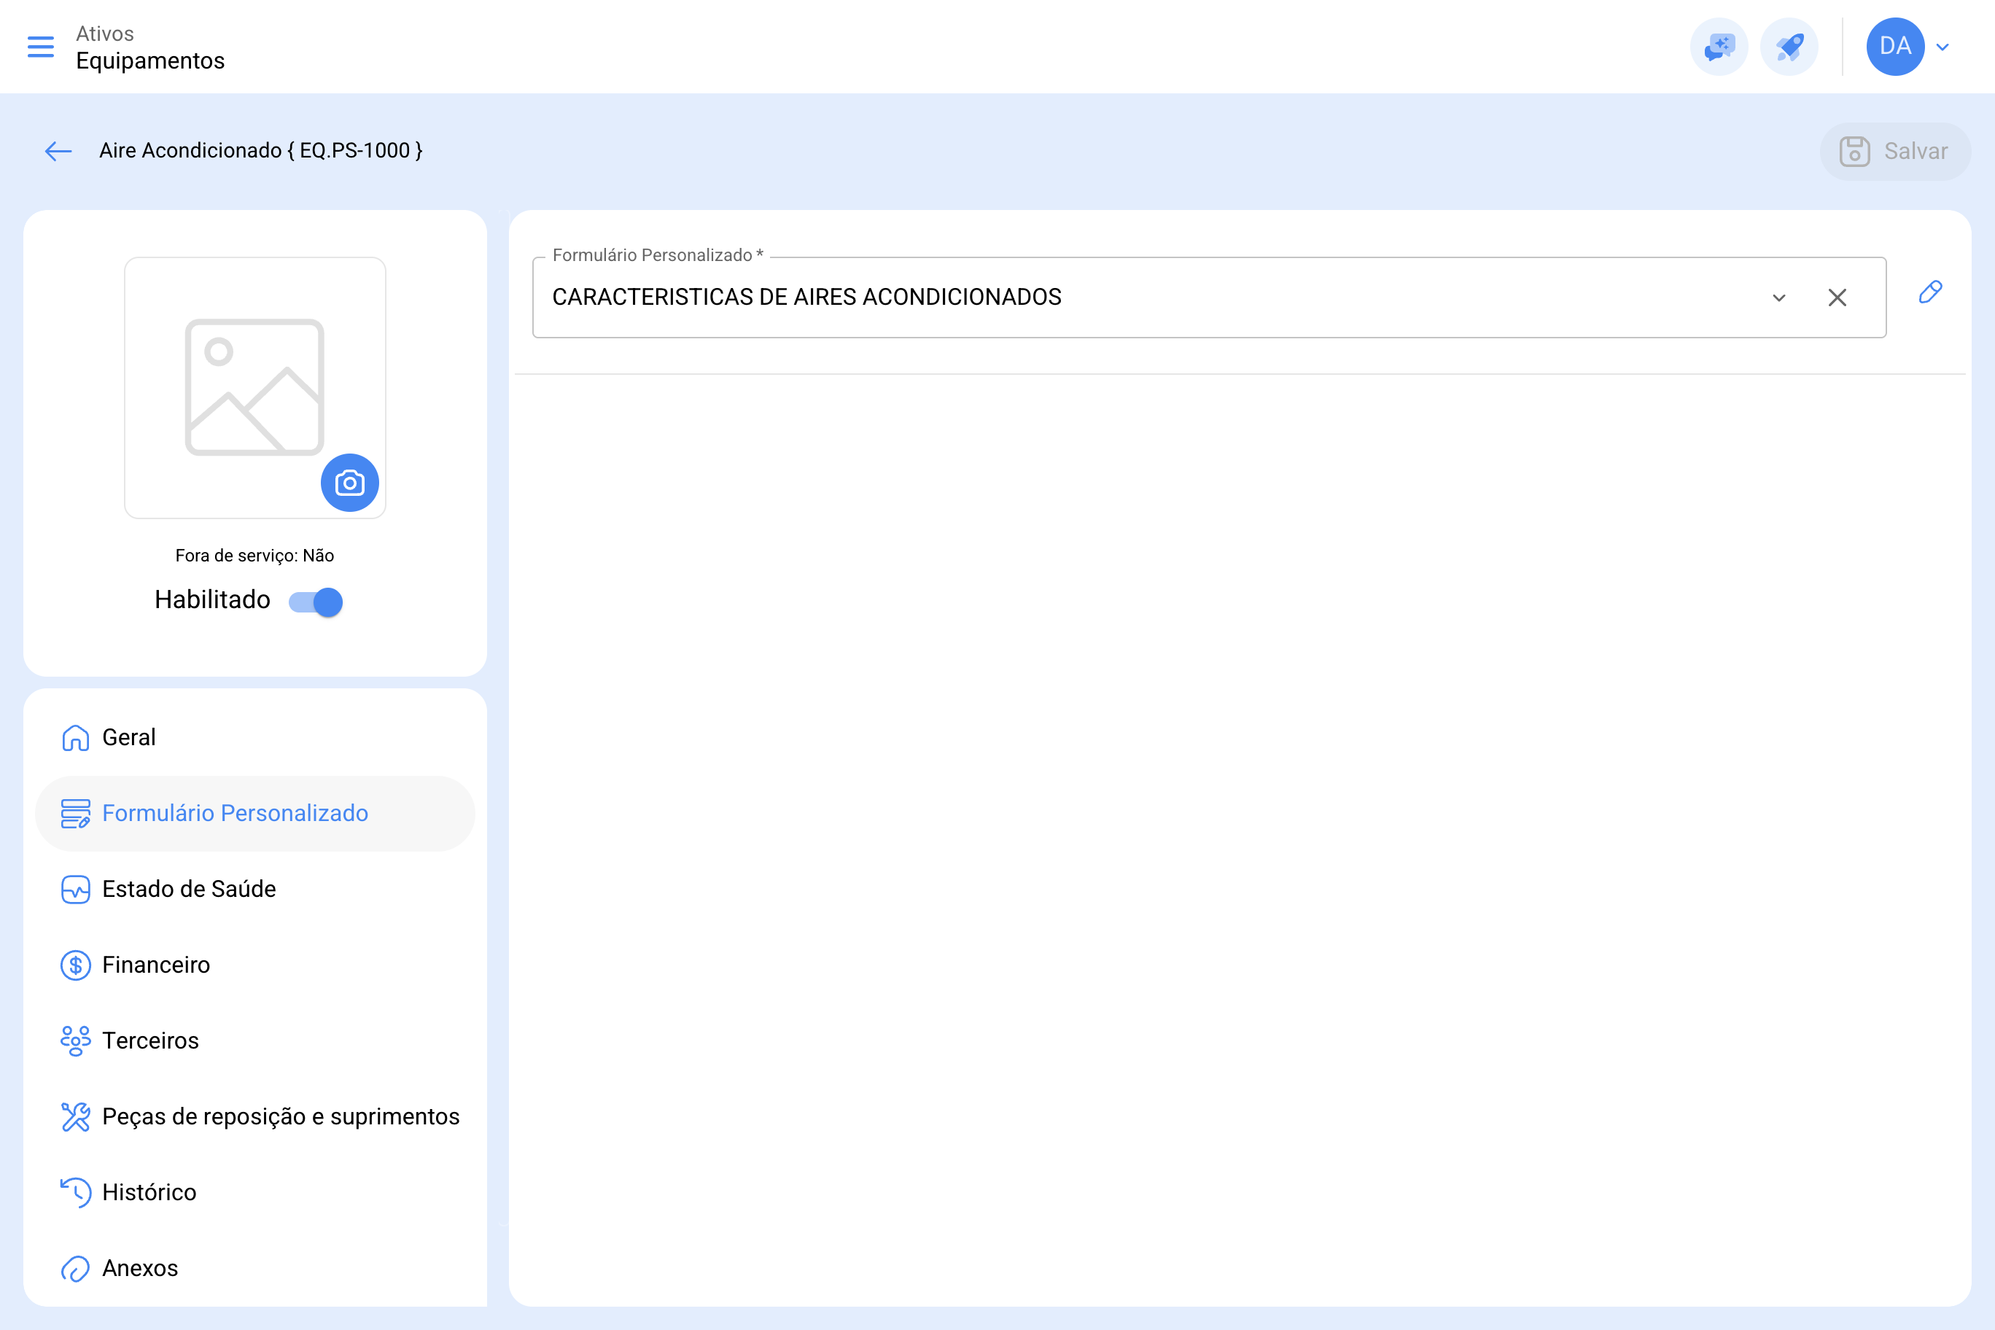Screen dimensions: 1995x1330
Task: Click the 'Fora de serviço: Não' text
Action: pos(254,556)
